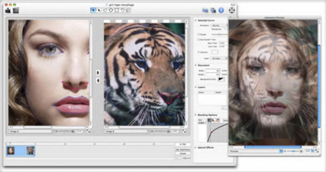The width and height of the screenshot is (326, 172).
Task: Collapse the Document section
Action: 195,65
